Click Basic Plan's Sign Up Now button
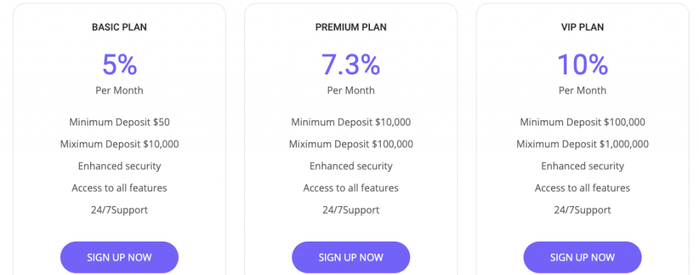The image size is (699, 275). point(119,257)
